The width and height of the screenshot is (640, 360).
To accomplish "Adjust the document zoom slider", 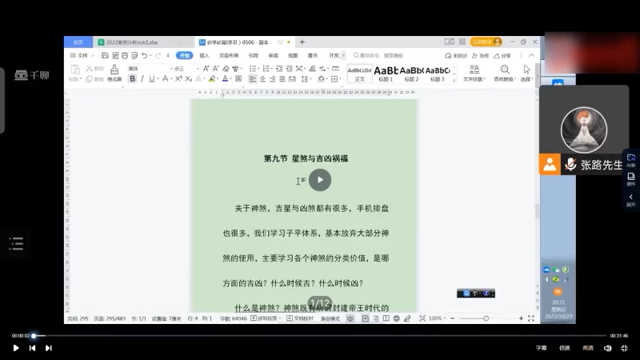I will click(486, 318).
